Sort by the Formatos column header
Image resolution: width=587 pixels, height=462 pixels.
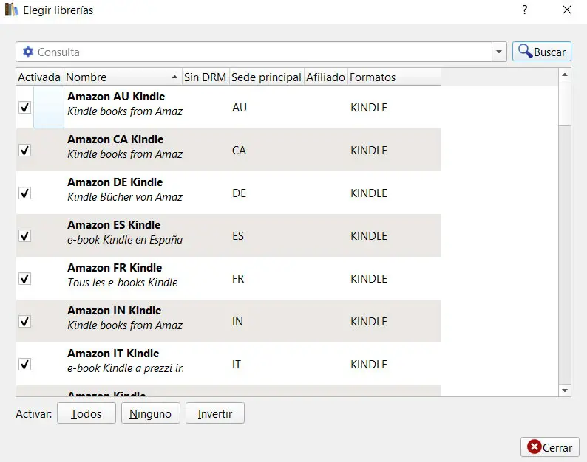pyautogui.click(x=373, y=77)
